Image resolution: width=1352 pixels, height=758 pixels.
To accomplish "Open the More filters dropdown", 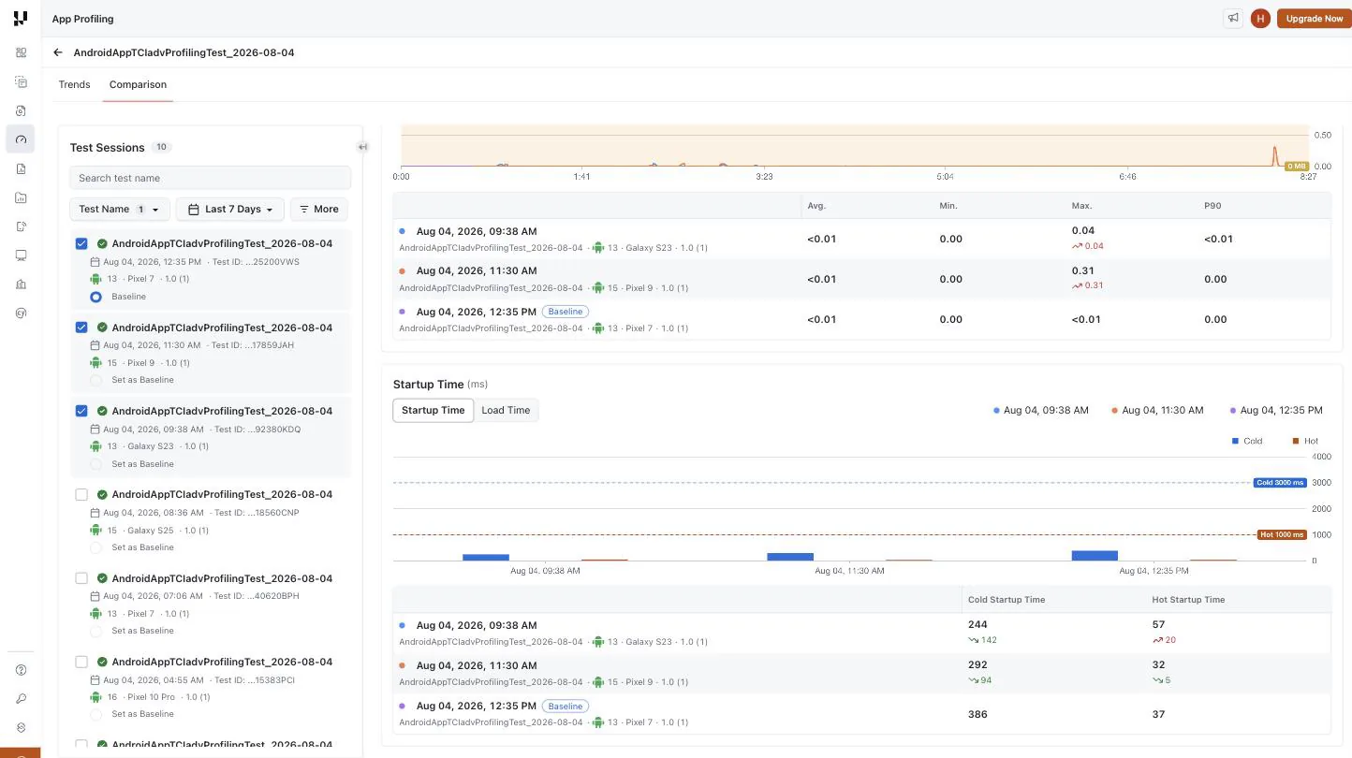I will point(319,209).
